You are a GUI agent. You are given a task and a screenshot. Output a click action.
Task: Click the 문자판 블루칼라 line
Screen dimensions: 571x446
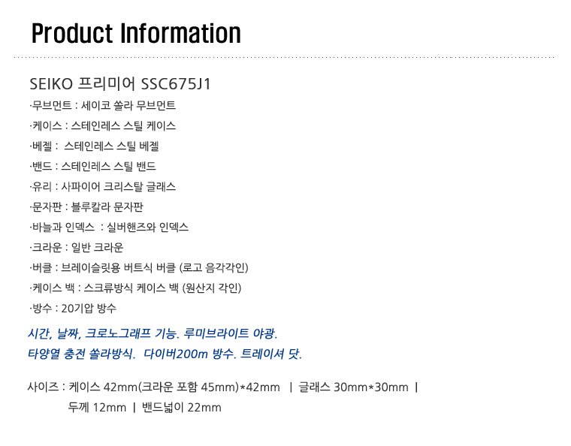click(x=86, y=207)
